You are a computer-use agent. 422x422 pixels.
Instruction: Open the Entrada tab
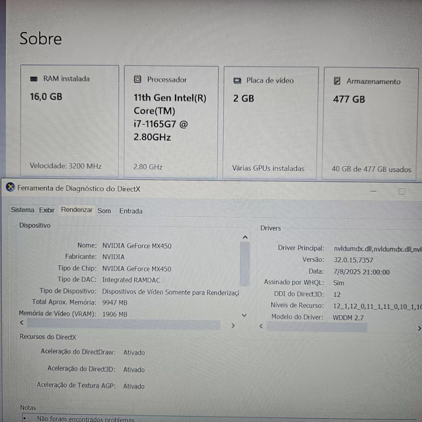coord(130,211)
